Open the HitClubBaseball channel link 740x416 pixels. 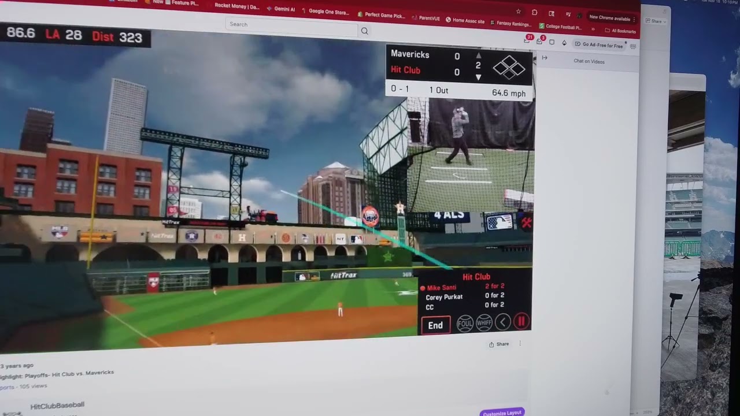click(x=57, y=405)
